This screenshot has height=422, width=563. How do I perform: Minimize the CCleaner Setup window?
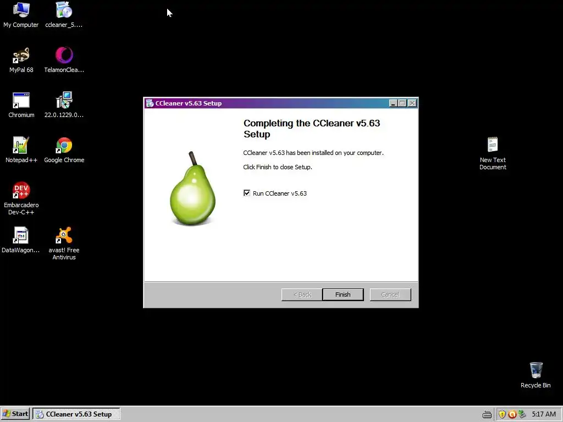coord(393,103)
